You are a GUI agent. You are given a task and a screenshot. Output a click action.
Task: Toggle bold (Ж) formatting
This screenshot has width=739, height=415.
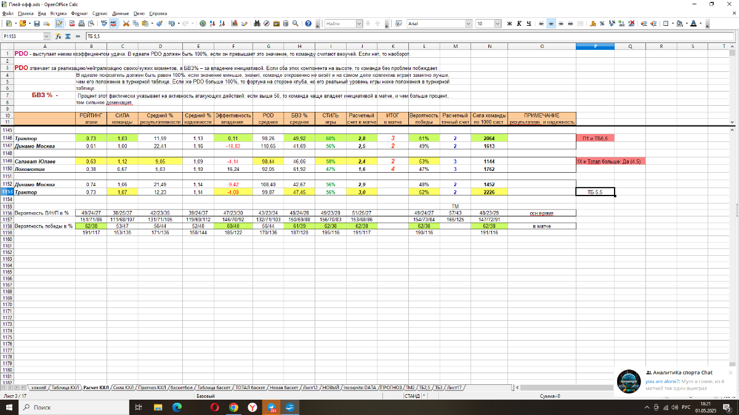point(510,23)
